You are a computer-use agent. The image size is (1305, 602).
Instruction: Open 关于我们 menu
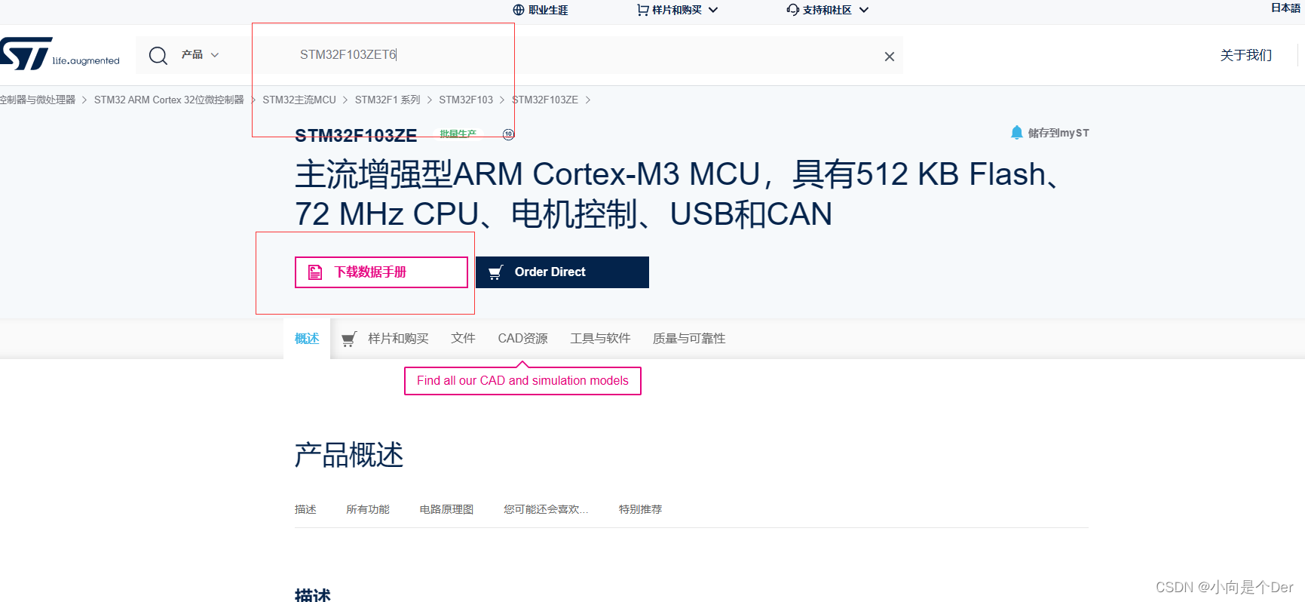tap(1246, 55)
